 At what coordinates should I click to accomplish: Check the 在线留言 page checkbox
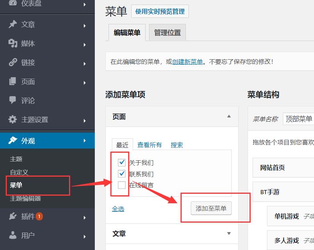coord(122,185)
